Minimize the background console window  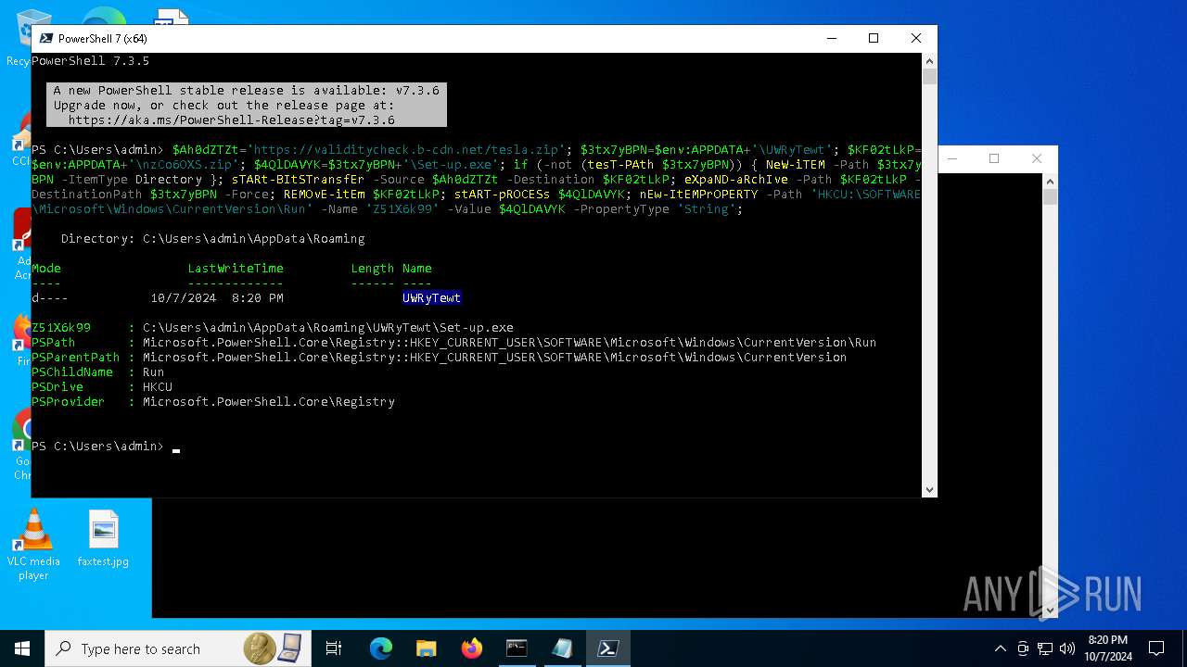[952, 158]
